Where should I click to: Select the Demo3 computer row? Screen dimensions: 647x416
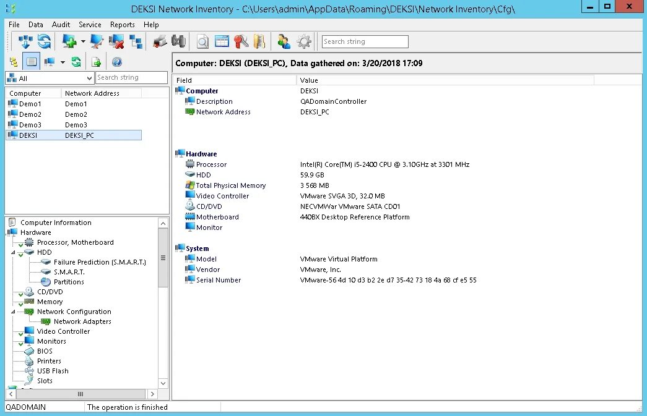point(74,125)
